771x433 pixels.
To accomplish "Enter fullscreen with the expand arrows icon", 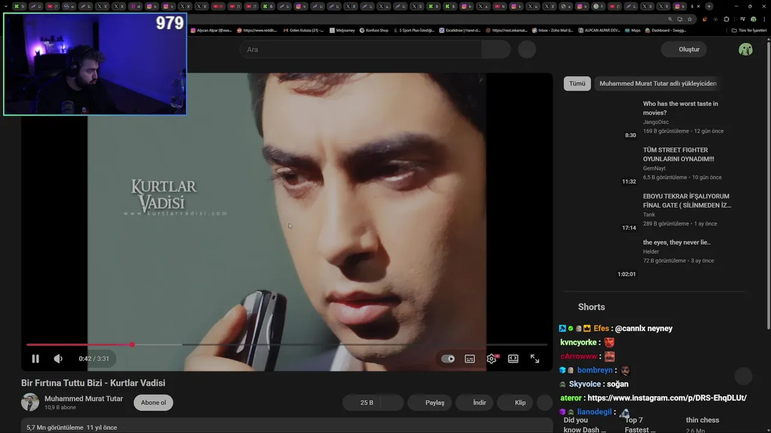I will 535,358.
